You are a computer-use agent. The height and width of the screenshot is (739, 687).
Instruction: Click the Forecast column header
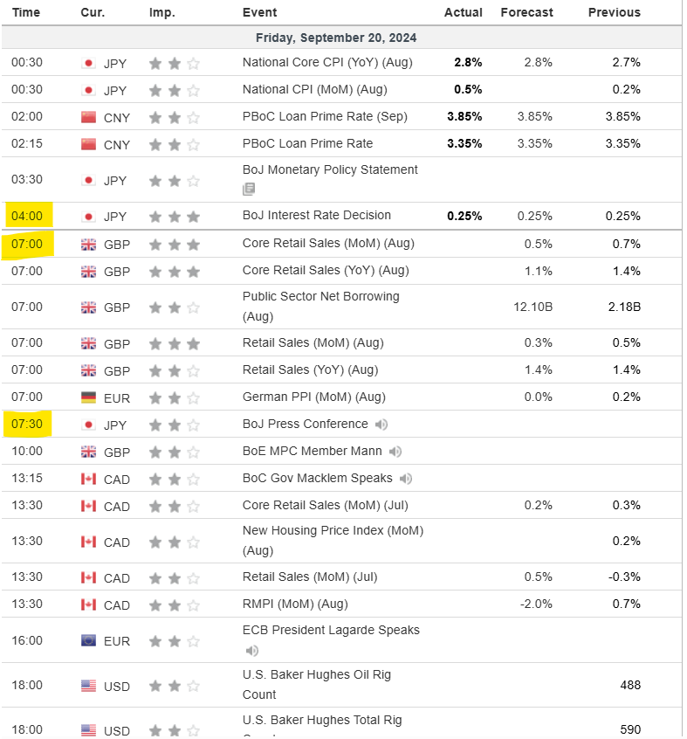(x=526, y=12)
